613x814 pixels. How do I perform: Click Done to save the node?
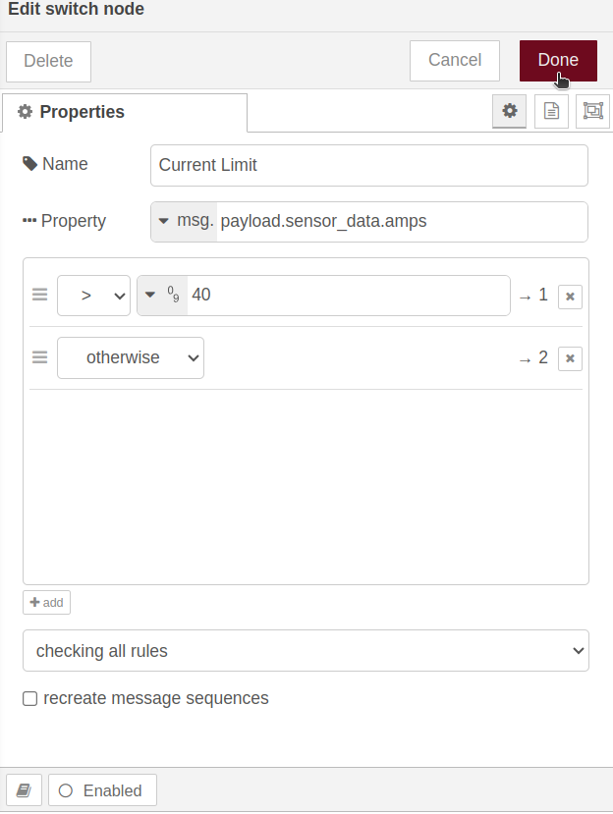(558, 60)
